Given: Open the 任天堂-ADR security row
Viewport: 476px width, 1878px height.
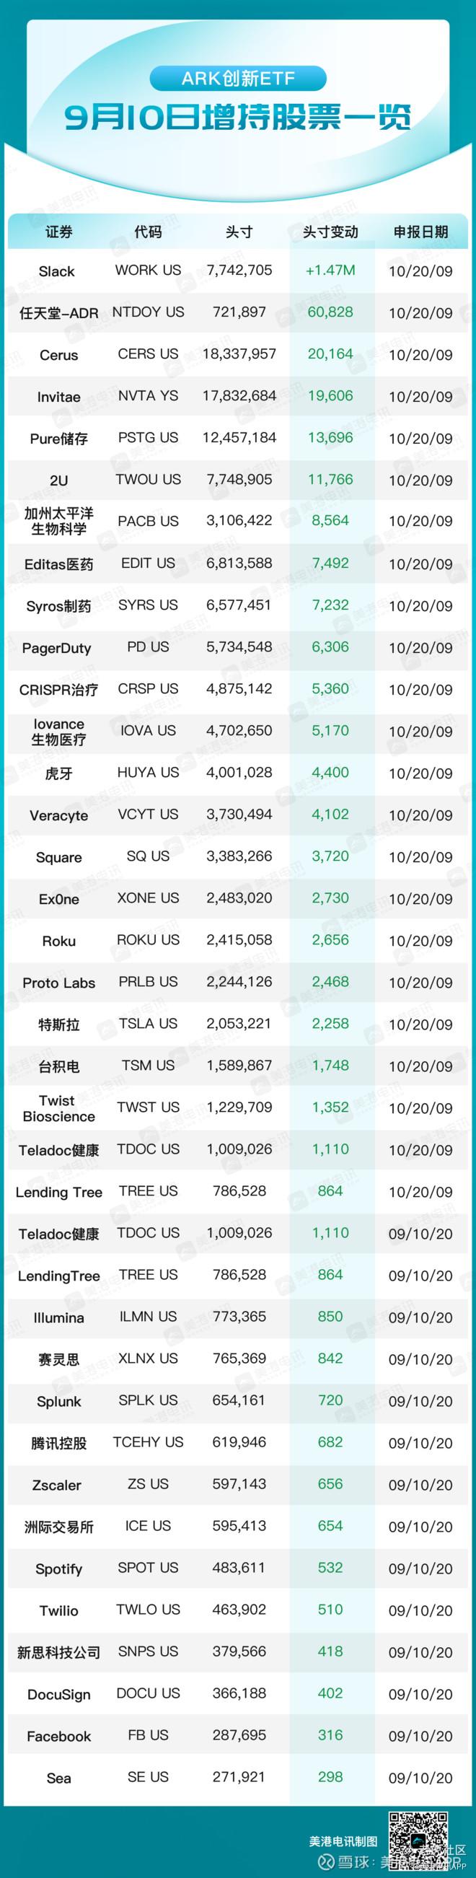Looking at the screenshot, I should tap(237, 312).
